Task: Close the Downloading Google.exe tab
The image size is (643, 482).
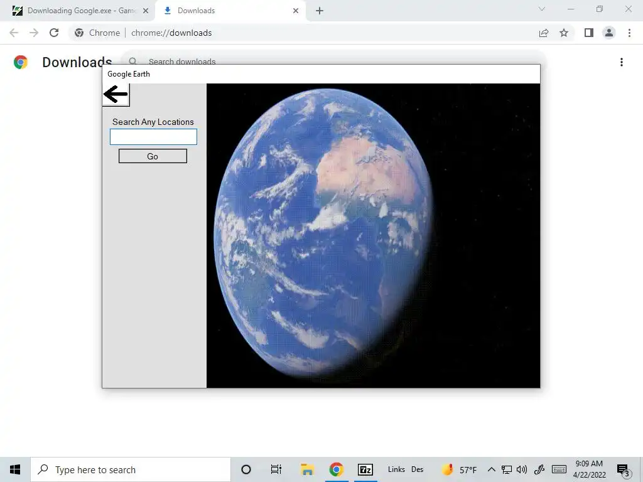Action: pos(146,11)
